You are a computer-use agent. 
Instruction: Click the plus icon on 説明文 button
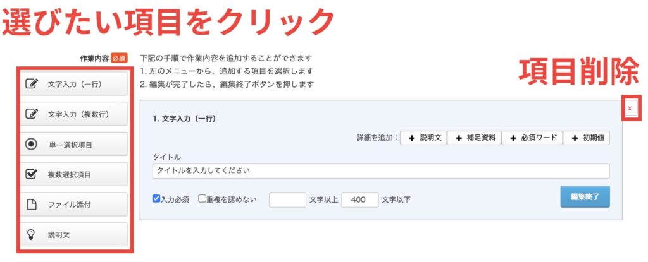point(412,138)
